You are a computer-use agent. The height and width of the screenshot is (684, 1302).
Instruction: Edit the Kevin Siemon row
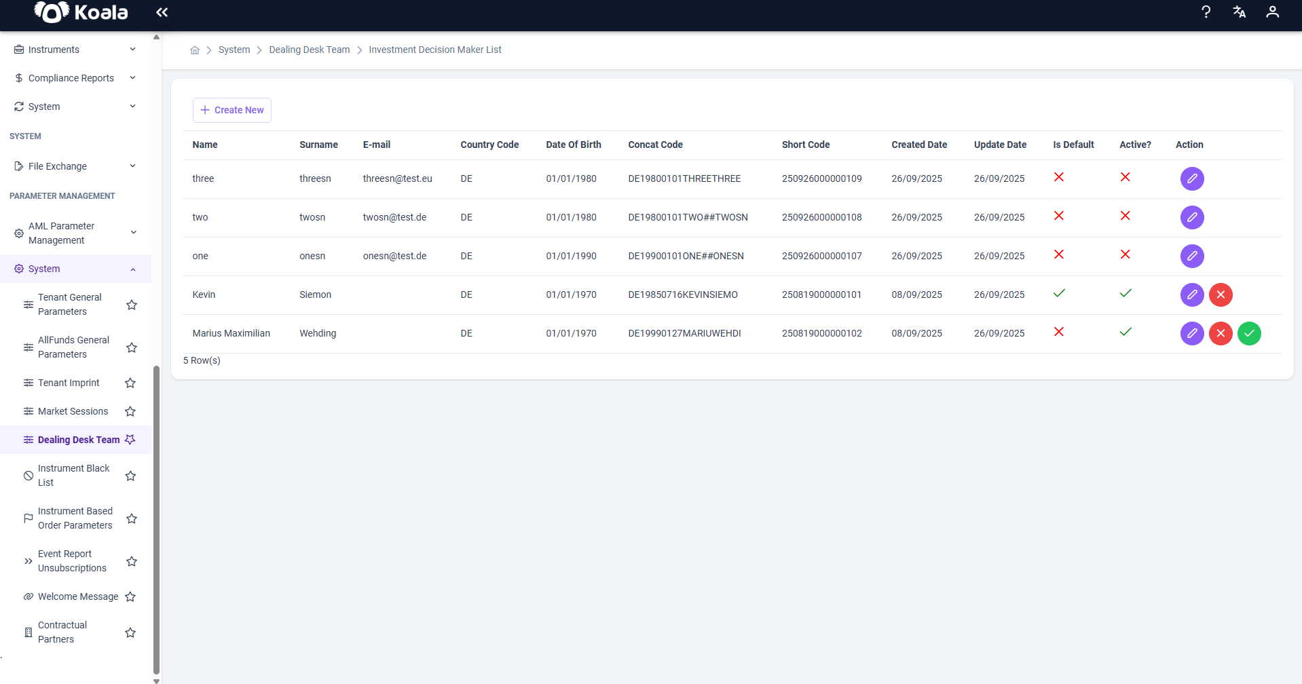tap(1192, 295)
